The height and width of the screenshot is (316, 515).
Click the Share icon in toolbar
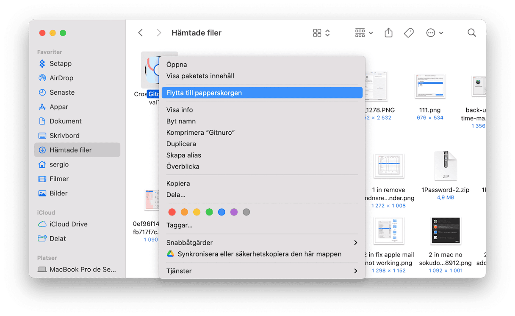pos(388,33)
